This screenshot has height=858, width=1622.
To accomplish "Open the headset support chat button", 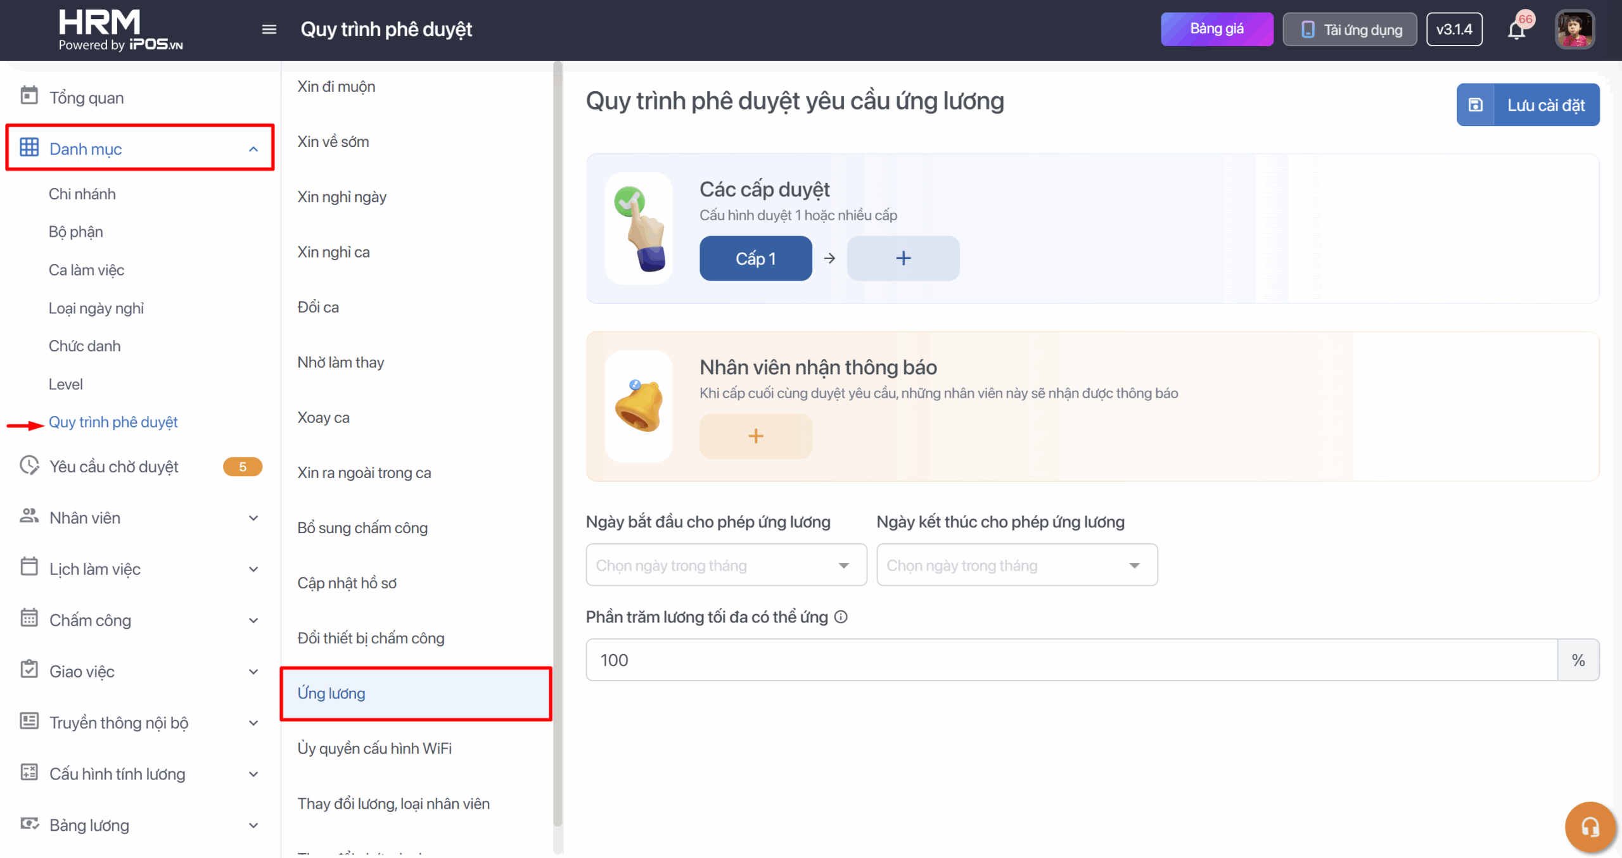I will [1590, 826].
